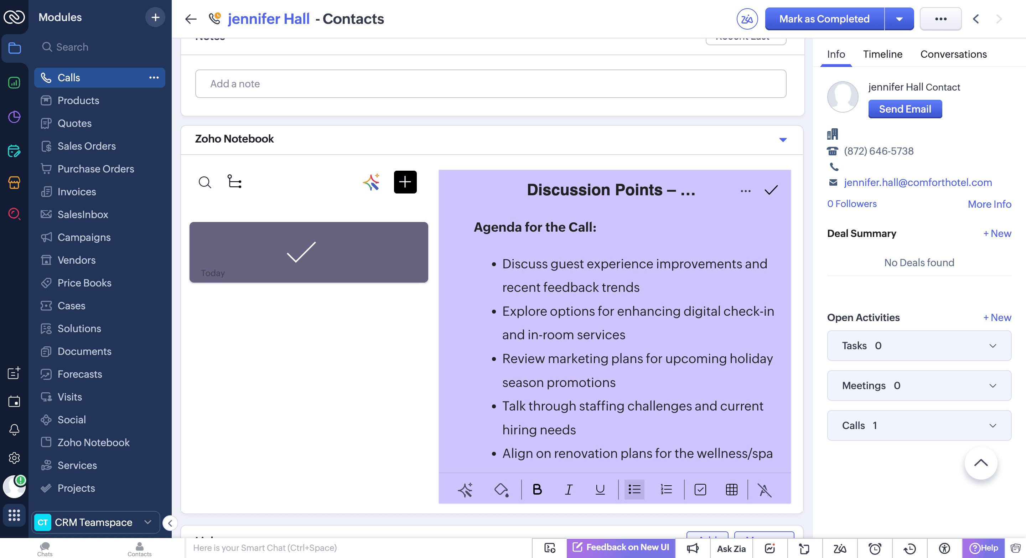
Task: Insert checkbox checklist in note
Action: [x=700, y=490]
